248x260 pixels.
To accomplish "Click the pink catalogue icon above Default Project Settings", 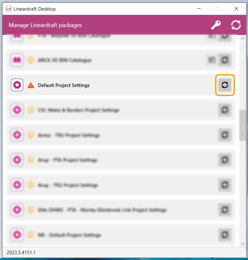I will 17,60.
